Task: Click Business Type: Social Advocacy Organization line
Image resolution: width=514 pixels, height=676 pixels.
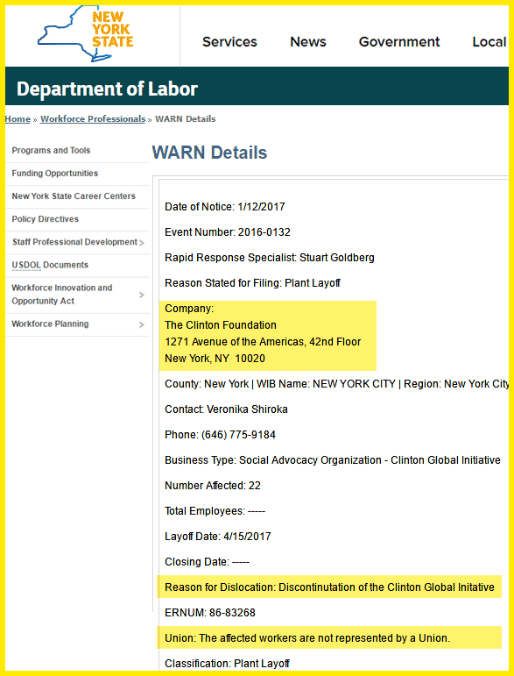Action: [333, 460]
